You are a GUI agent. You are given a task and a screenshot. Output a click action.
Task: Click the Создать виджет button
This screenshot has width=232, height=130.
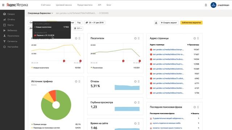tap(169, 23)
